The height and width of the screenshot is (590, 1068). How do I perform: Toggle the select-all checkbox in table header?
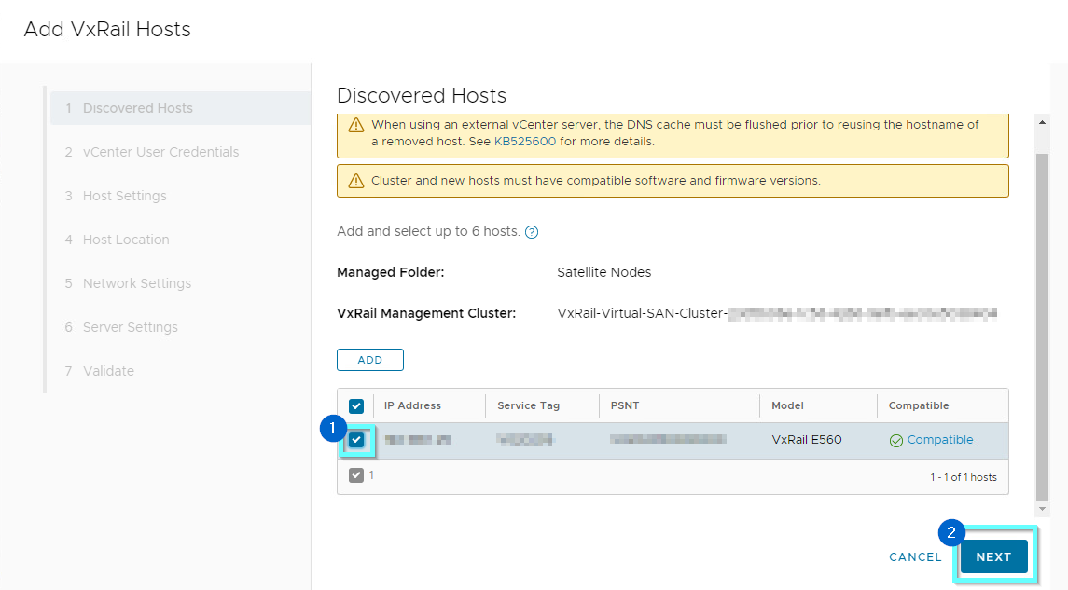(x=356, y=406)
